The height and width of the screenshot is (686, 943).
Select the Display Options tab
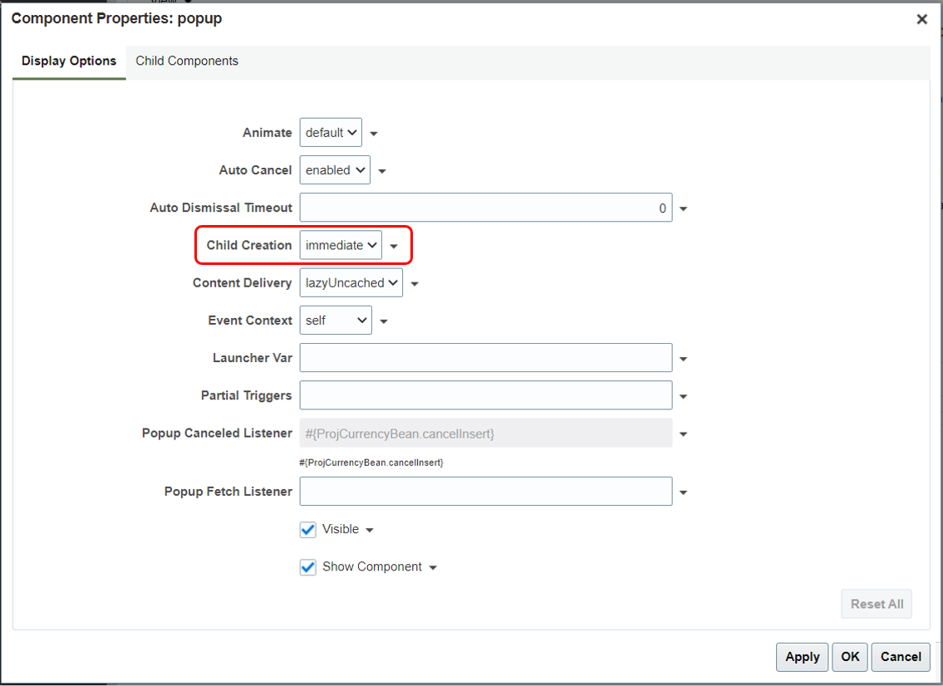(x=69, y=61)
